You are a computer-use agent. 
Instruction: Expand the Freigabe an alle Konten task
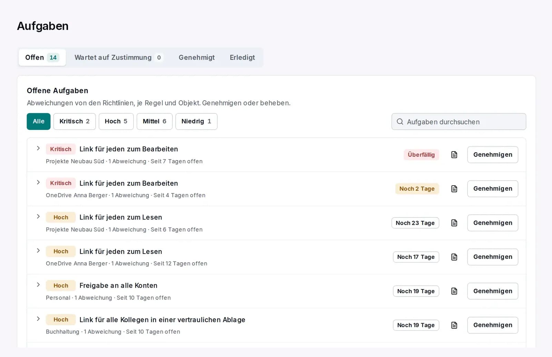(38, 285)
